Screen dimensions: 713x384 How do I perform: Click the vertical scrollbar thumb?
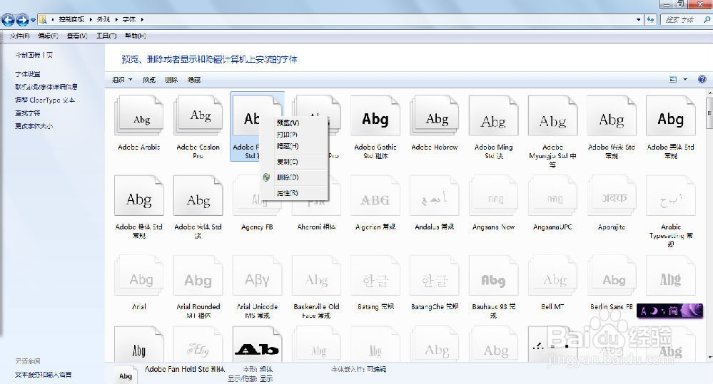pos(709,112)
